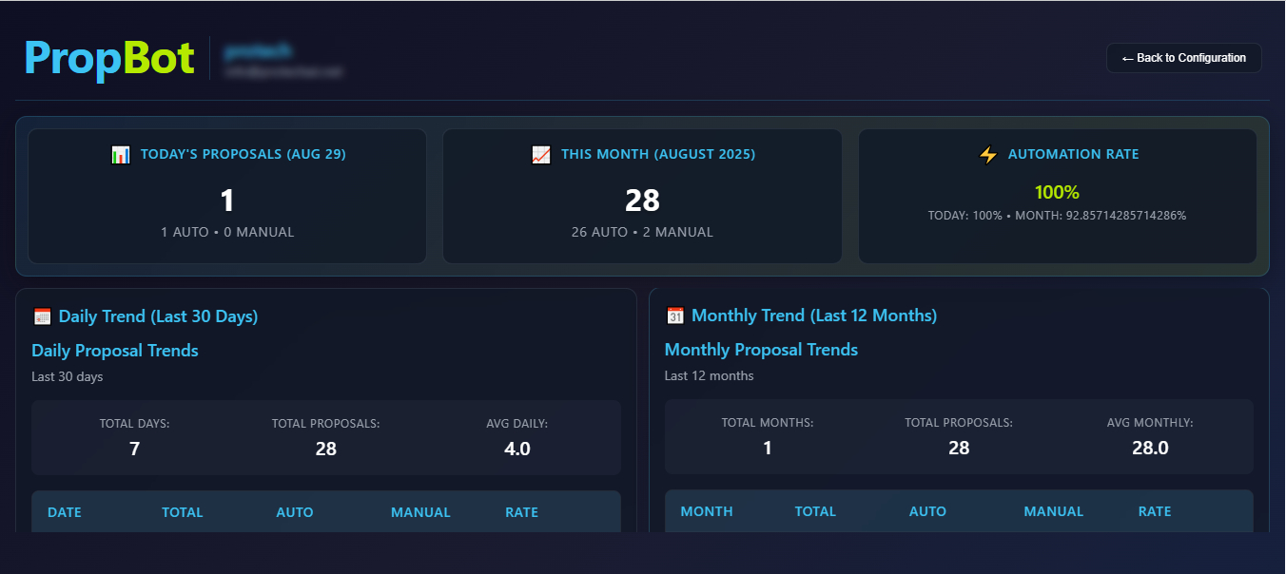Click the calendar icon beside Monthly Trend
The image size is (1286, 574).
pos(675,316)
